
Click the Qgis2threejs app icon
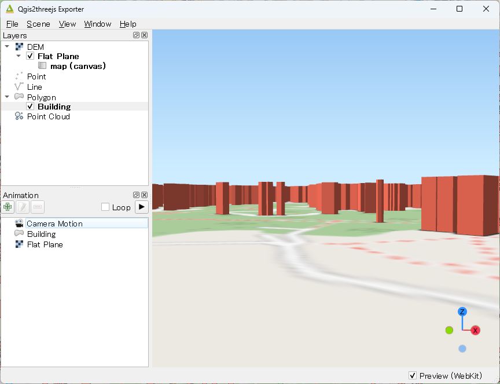(10, 9)
